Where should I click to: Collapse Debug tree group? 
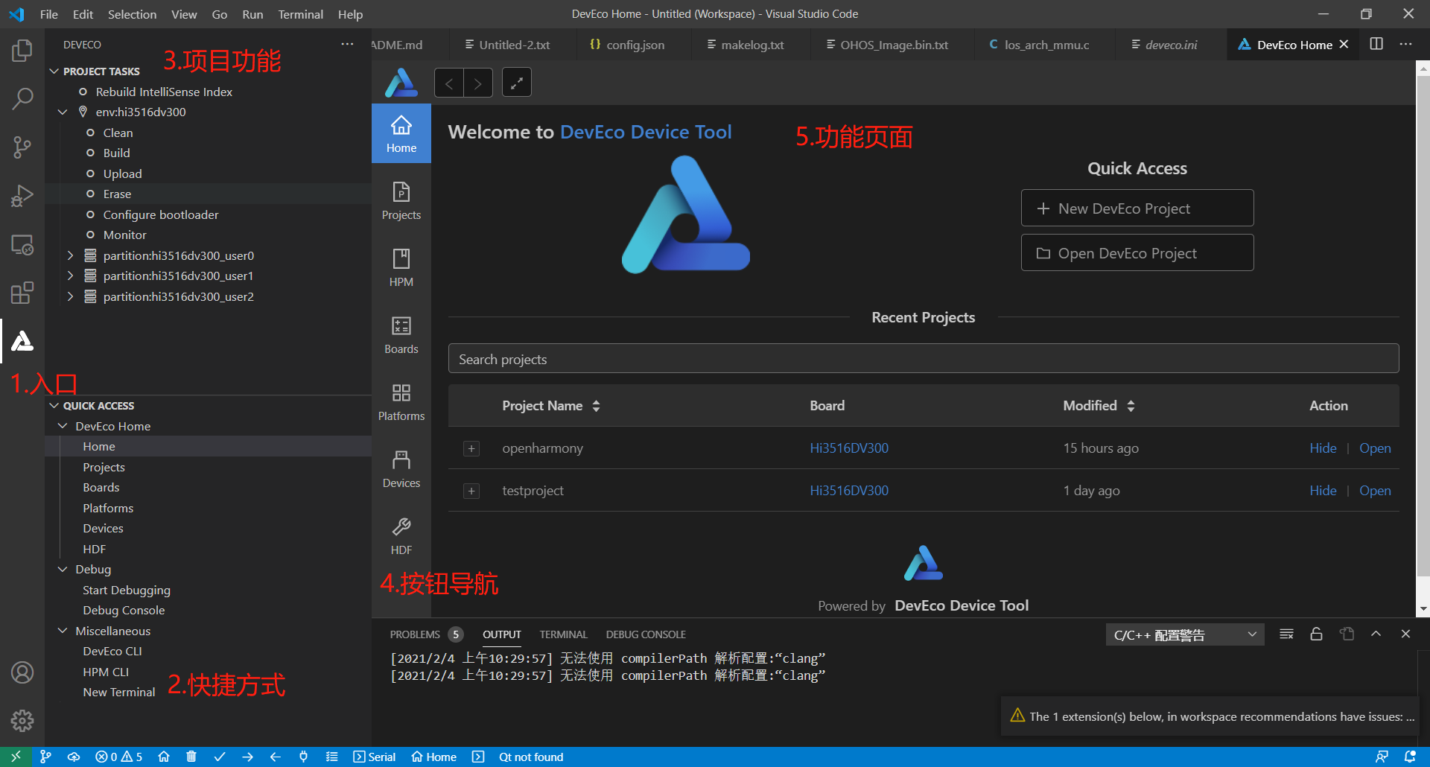63,569
